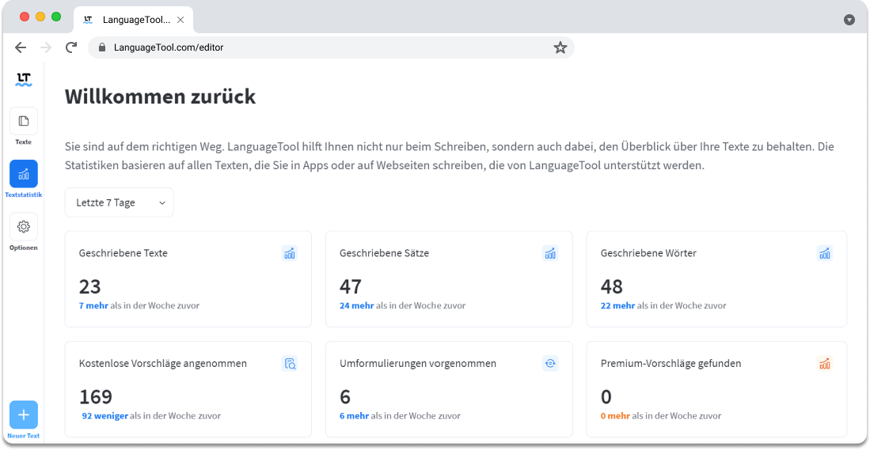Click the Geschriebene Texte card title
The image size is (870, 450).
click(x=123, y=253)
